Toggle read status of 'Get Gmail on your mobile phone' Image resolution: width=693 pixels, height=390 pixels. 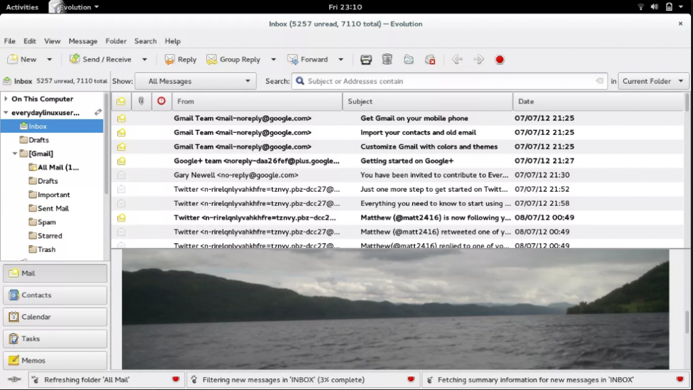pyautogui.click(x=121, y=118)
